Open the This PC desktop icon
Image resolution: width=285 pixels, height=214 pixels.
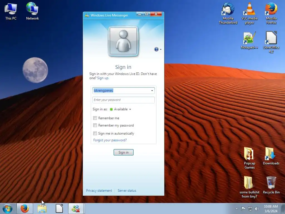11,11
